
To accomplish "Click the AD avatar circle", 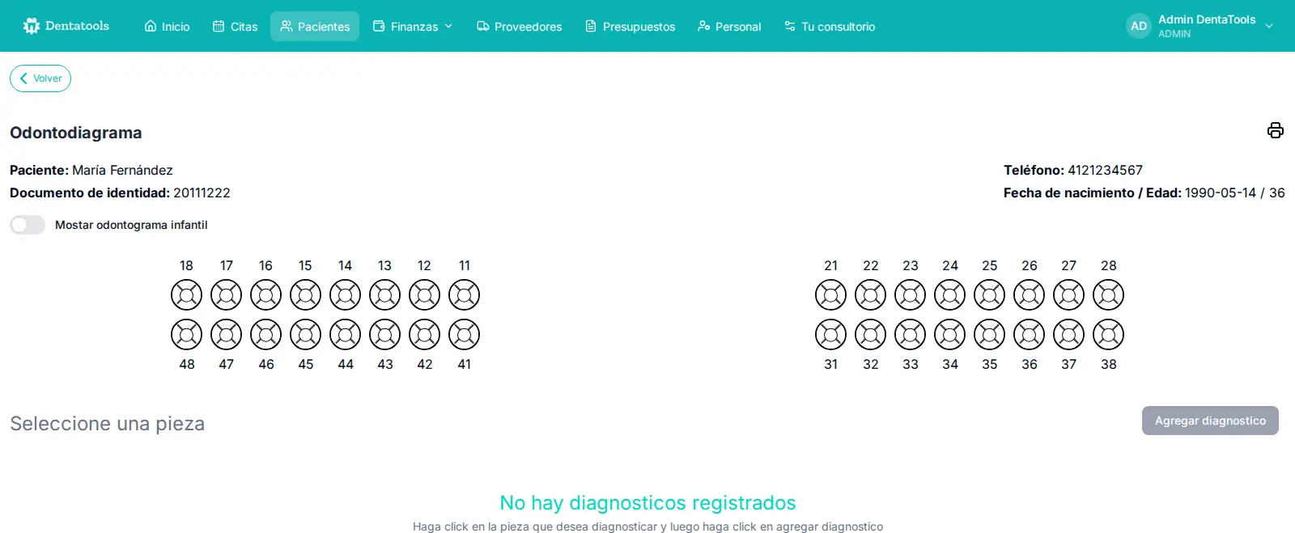I will pos(1139,26).
